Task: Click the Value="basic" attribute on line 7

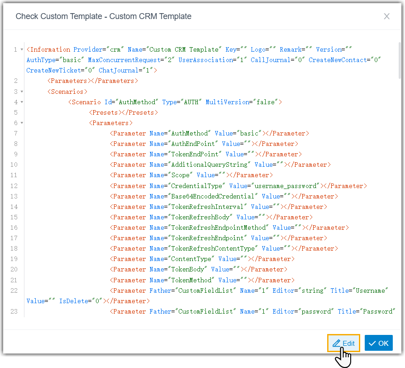Action: [x=238, y=133]
